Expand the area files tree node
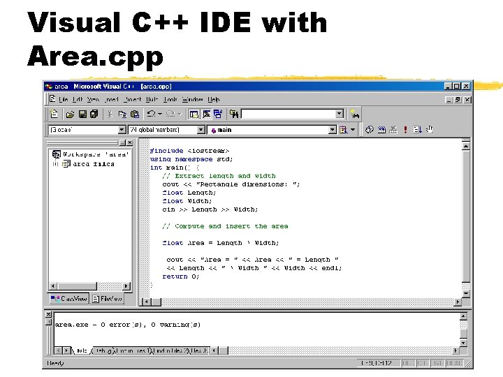Viewport: 503px width, 377px height. tap(55, 164)
